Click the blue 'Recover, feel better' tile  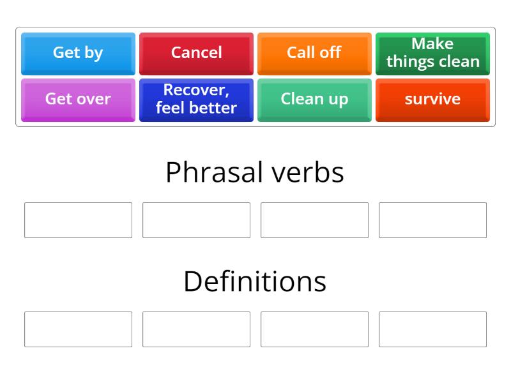click(x=196, y=100)
